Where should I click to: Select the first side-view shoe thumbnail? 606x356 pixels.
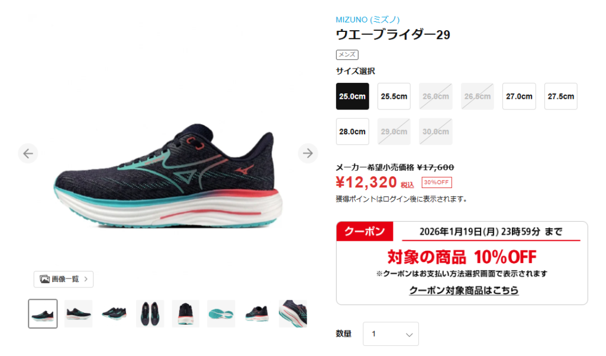click(43, 313)
